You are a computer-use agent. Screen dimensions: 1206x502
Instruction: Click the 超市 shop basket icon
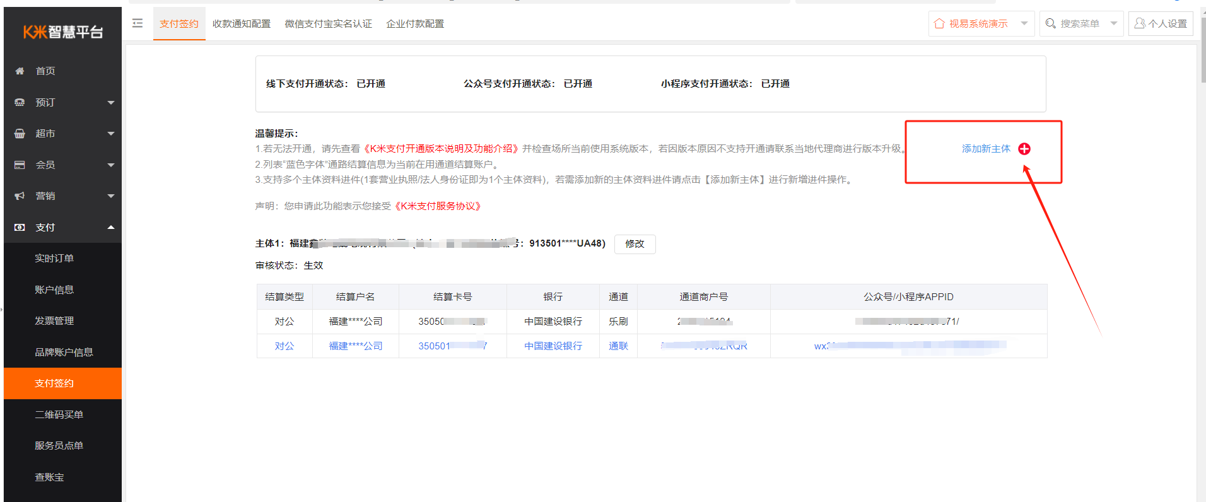[x=20, y=134]
